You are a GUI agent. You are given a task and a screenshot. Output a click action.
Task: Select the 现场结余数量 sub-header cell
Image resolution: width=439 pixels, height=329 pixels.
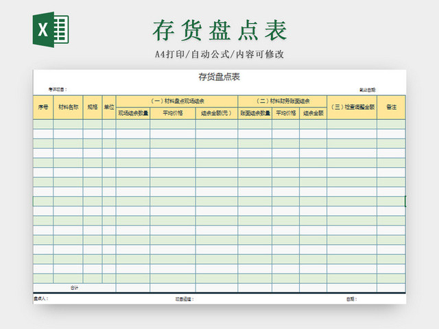tap(133, 113)
